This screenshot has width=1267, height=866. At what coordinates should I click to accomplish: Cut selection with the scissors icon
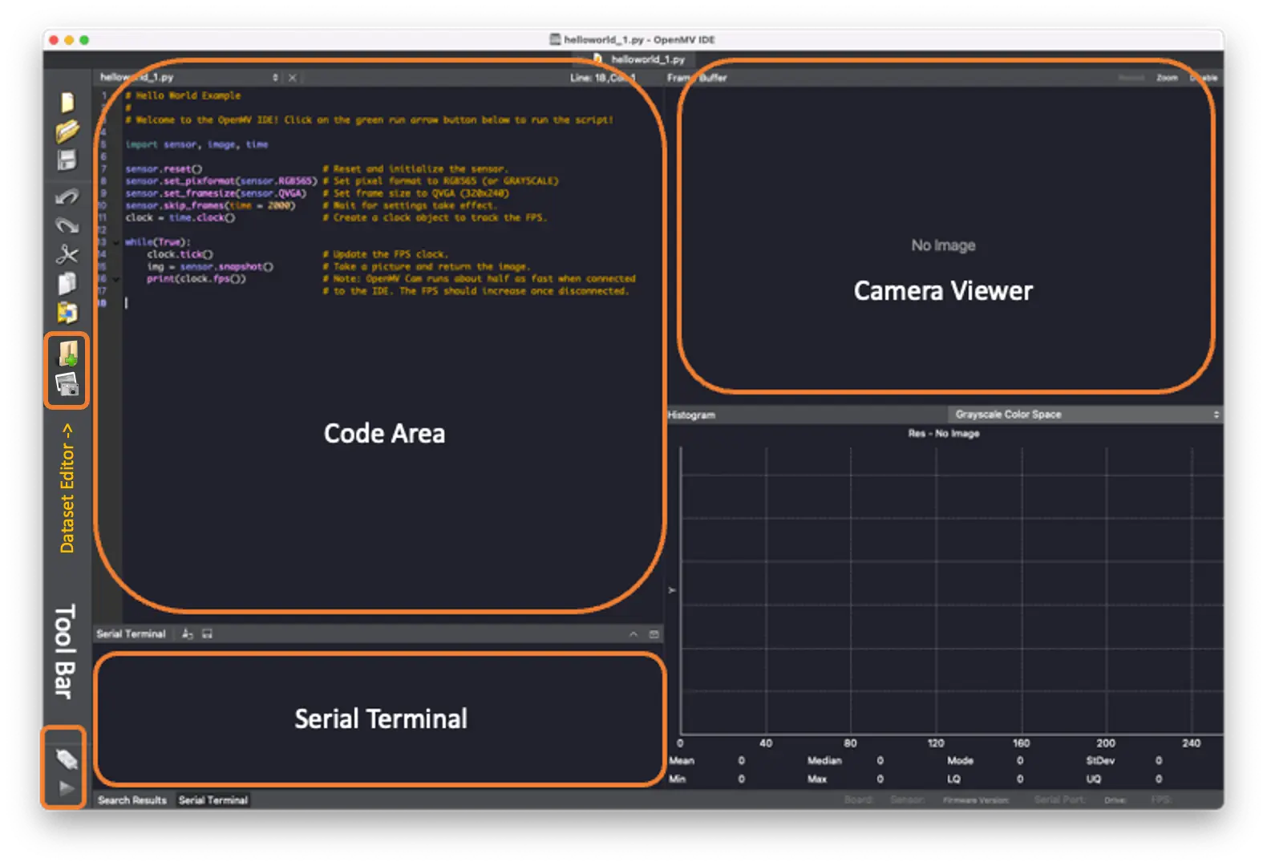pyautogui.click(x=67, y=255)
